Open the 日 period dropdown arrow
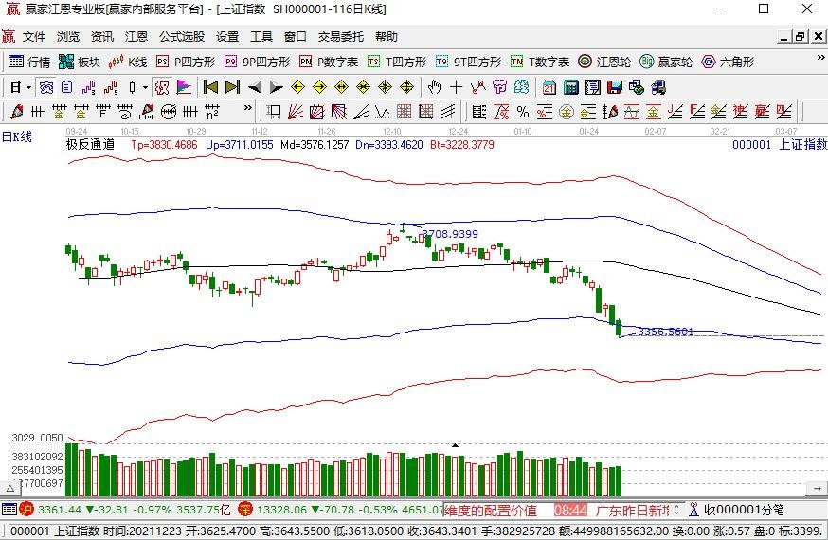This screenshot has height=540, width=828. [28, 87]
